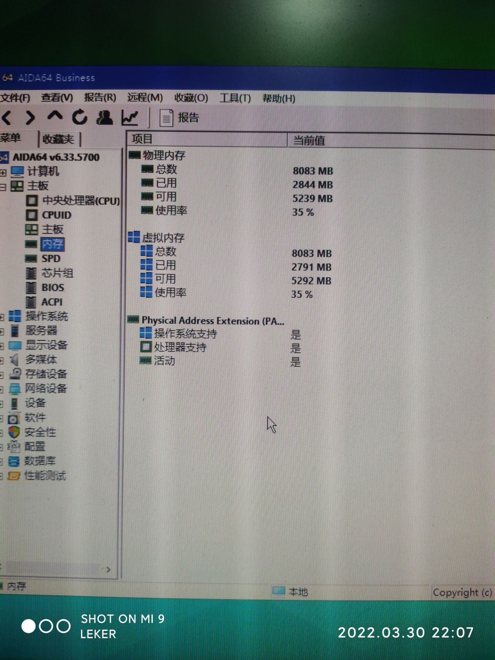
Task: Select the 内存 tree item
Action: click(52, 244)
